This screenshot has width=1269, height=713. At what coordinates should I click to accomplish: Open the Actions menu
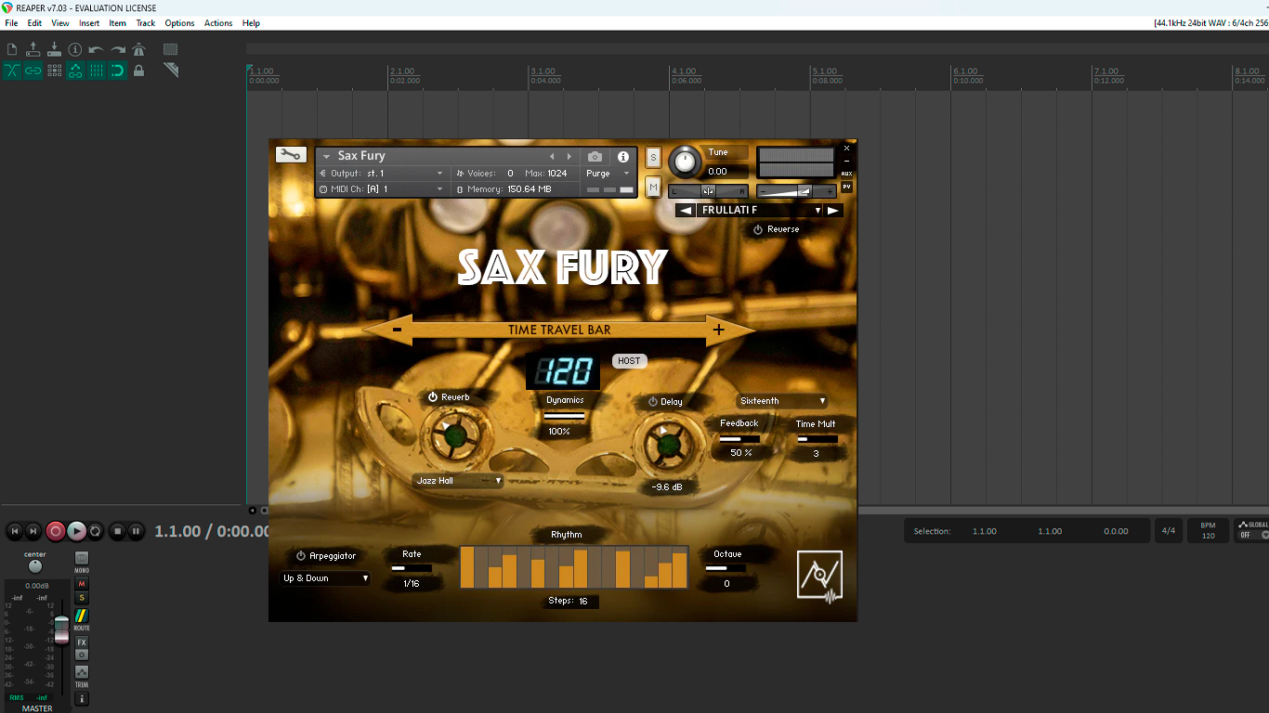click(218, 23)
